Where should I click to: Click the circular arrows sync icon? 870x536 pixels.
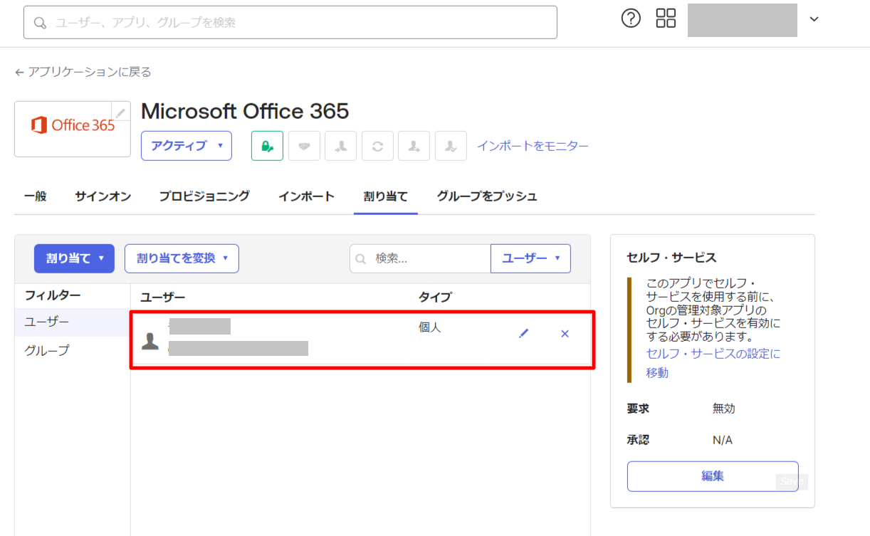coord(377,146)
